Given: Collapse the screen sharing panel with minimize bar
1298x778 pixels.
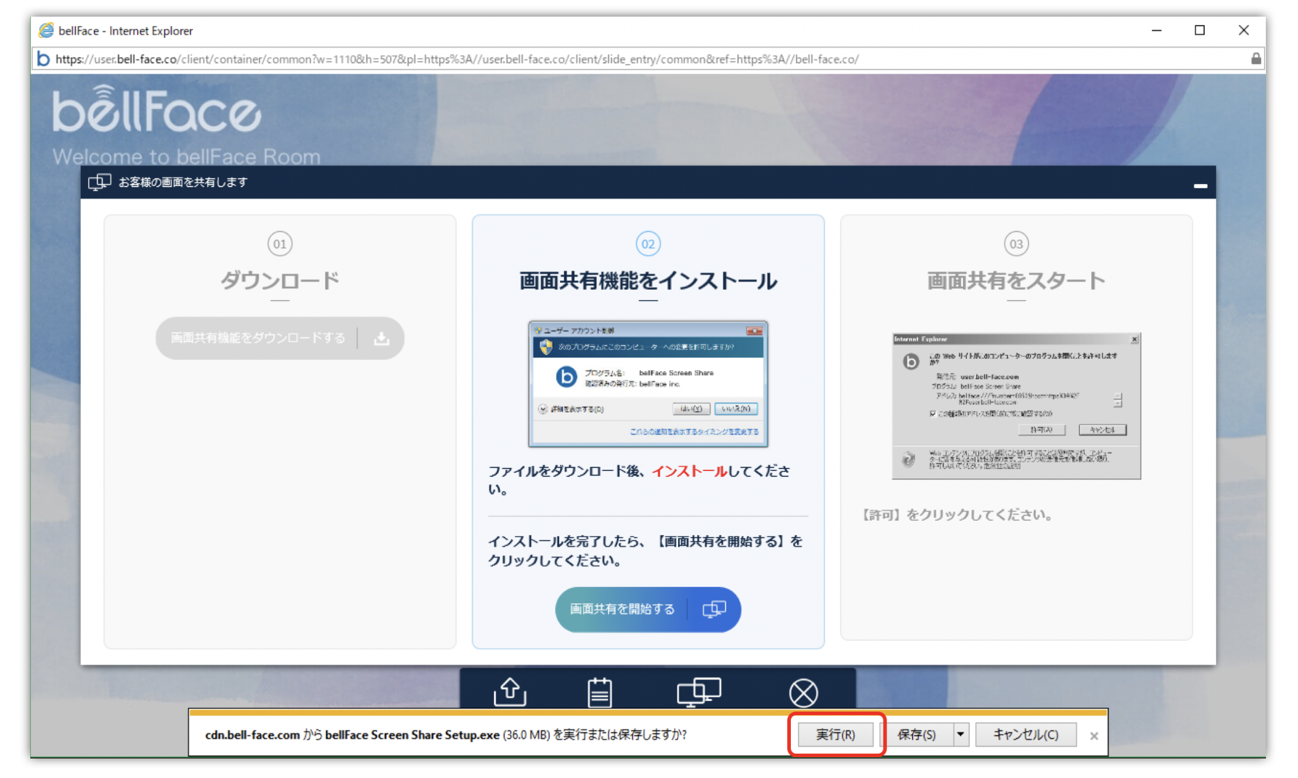Looking at the screenshot, I should pos(1200,186).
